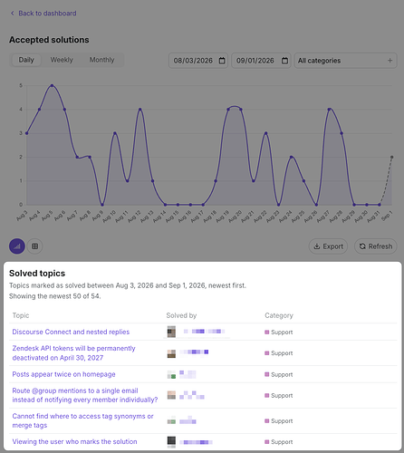Screen dimensions: 404x453
Task: Click the Aug 5 peak data point
Action: (52, 85)
